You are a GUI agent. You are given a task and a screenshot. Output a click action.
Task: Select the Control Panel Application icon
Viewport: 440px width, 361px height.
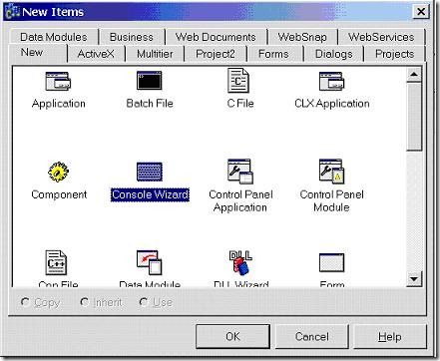click(240, 172)
